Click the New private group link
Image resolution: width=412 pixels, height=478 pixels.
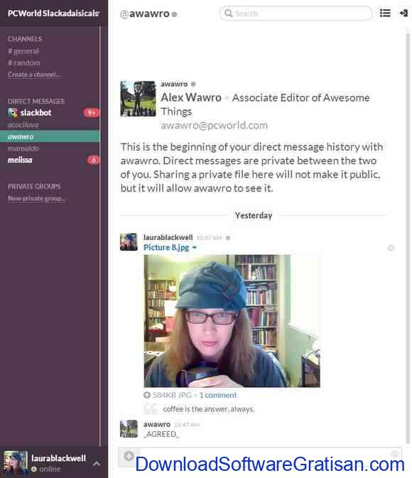click(36, 198)
